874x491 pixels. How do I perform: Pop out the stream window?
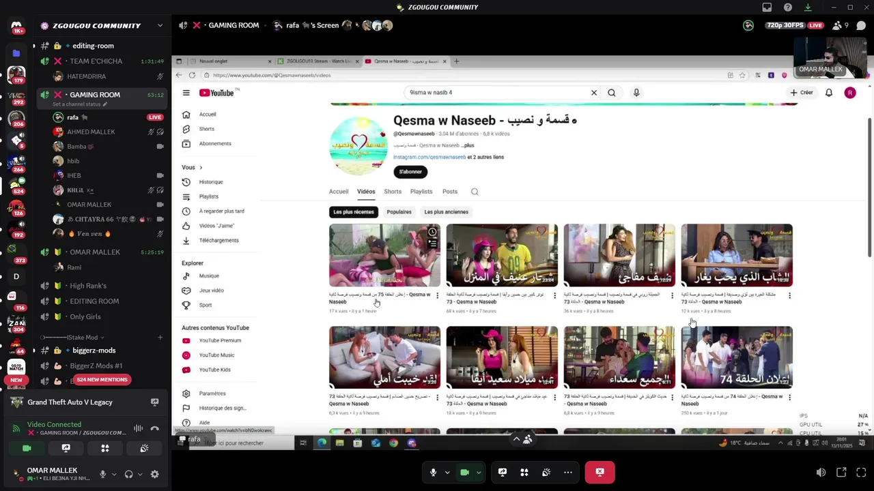pyautogui.click(x=841, y=472)
